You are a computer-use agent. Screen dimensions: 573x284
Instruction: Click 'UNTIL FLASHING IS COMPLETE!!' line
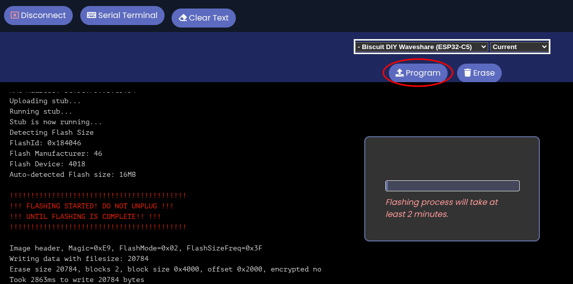(x=85, y=216)
